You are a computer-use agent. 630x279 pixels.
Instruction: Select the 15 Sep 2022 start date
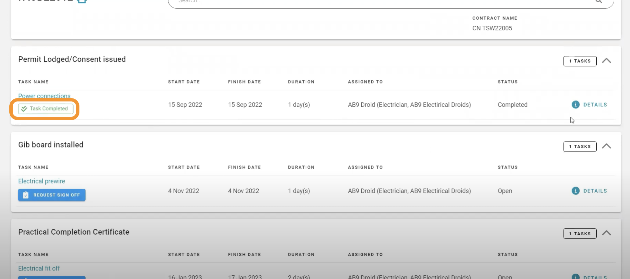coord(185,104)
